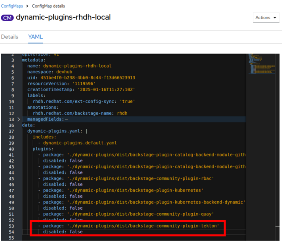The width and height of the screenshot is (282, 242).
Task: Click the code minimap preview
Action: pos(262,64)
